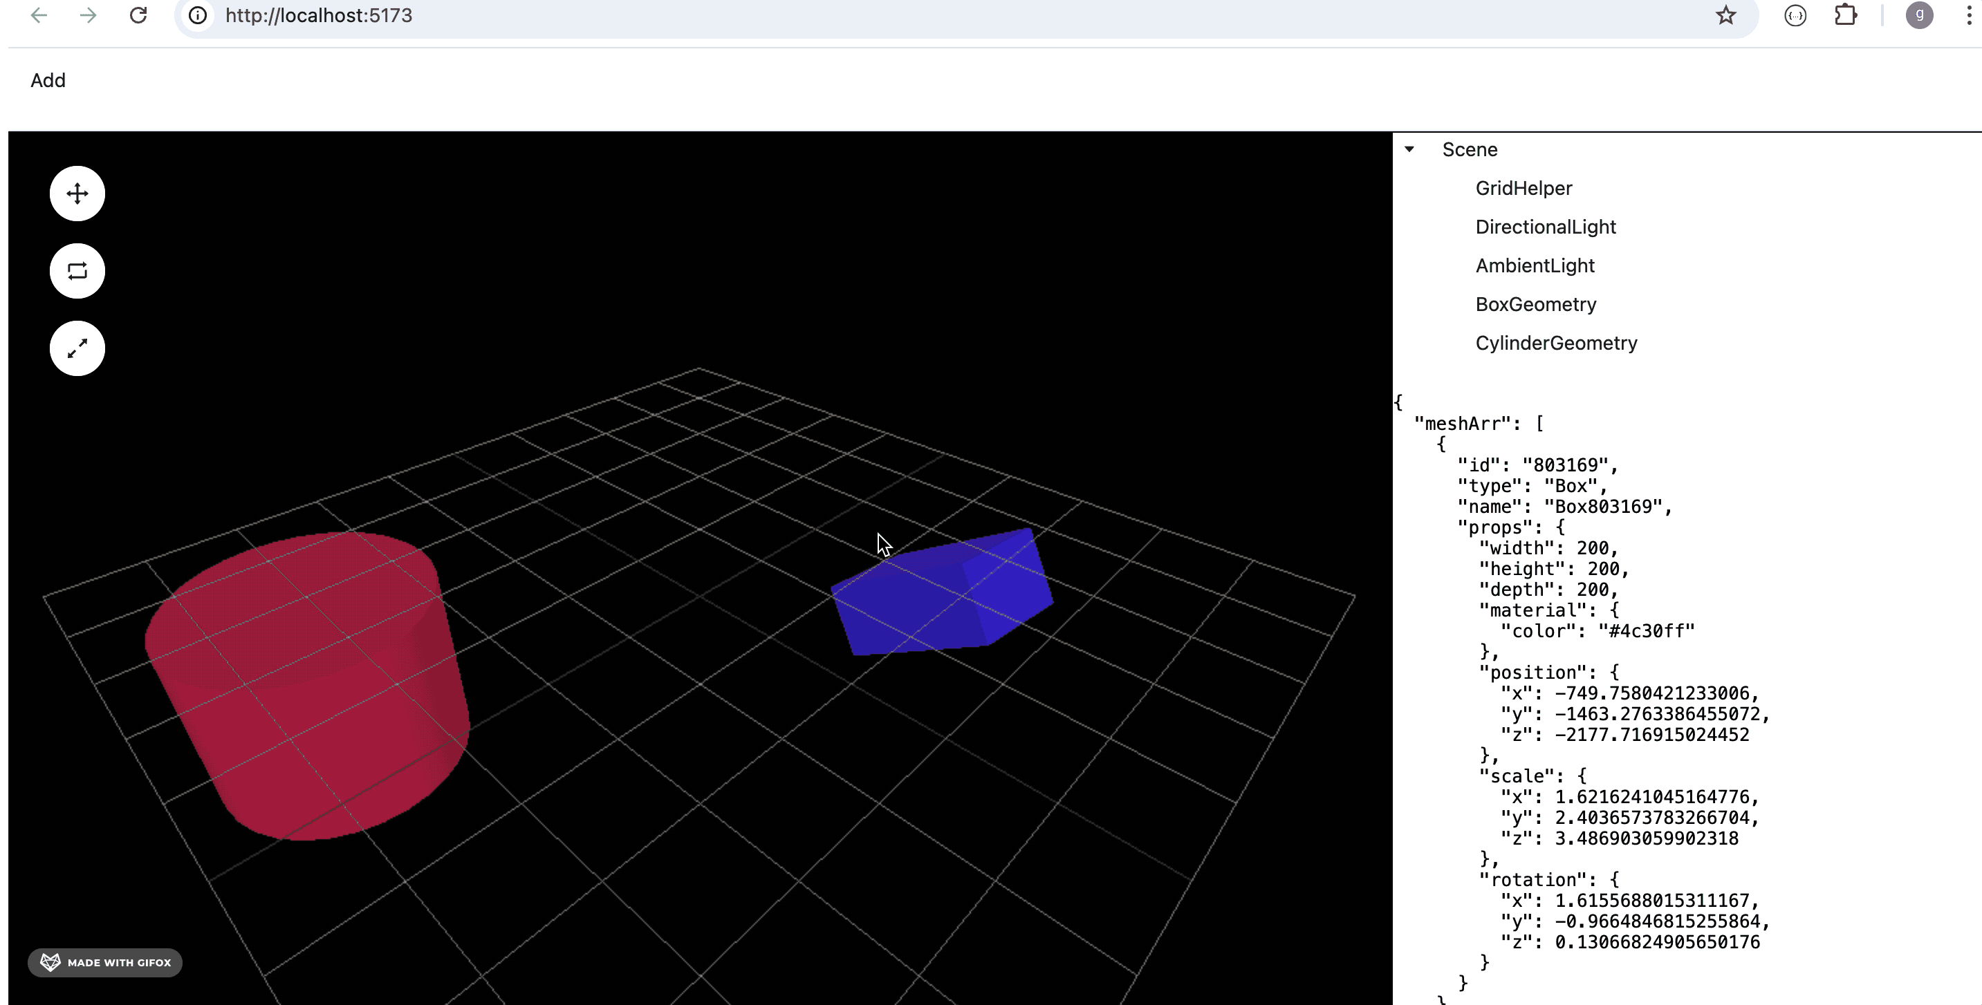The height and width of the screenshot is (1005, 1982).
Task: Select CylinderGeometry in the scene tree
Action: 1556,343
